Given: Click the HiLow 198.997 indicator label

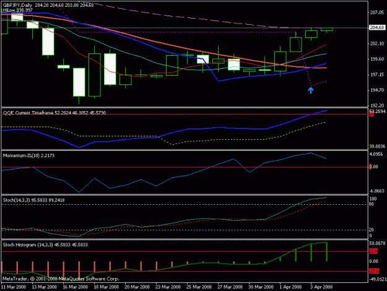Looking at the screenshot, I should [x=18, y=10].
